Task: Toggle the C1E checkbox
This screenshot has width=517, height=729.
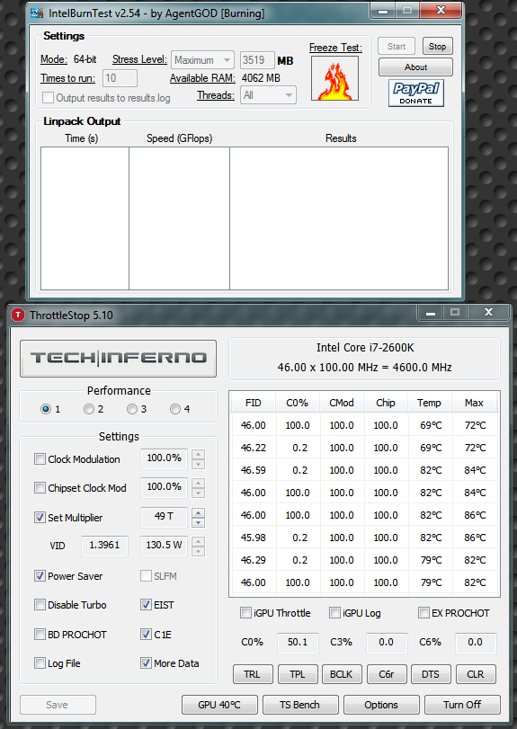Action: point(146,635)
